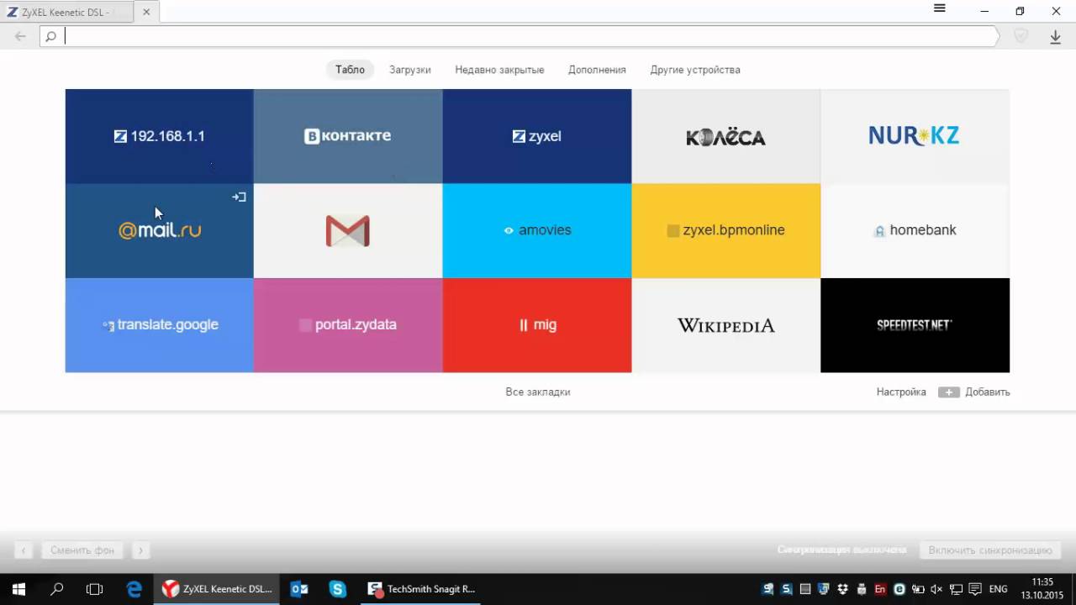
Task: Click the ENG language indicator
Action: (998, 589)
